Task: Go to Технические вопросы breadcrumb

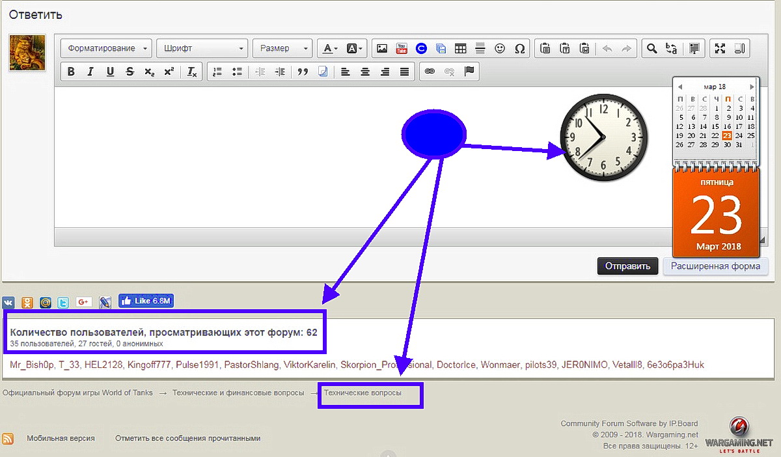Action: [363, 393]
